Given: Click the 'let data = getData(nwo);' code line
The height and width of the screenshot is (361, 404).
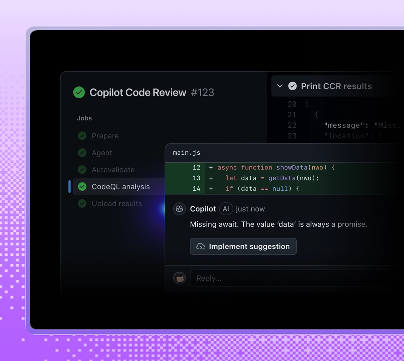Looking at the screenshot, I should [272, 178].
